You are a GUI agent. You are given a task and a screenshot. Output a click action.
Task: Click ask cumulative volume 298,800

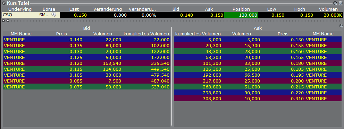(212, 93)
